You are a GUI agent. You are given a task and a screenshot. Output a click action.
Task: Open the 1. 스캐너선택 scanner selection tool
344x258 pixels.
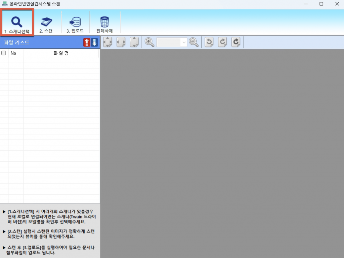point(17,22)
